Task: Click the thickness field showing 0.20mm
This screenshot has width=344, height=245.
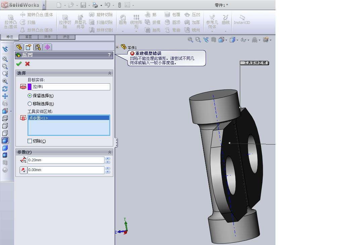Action: (66, 160)
